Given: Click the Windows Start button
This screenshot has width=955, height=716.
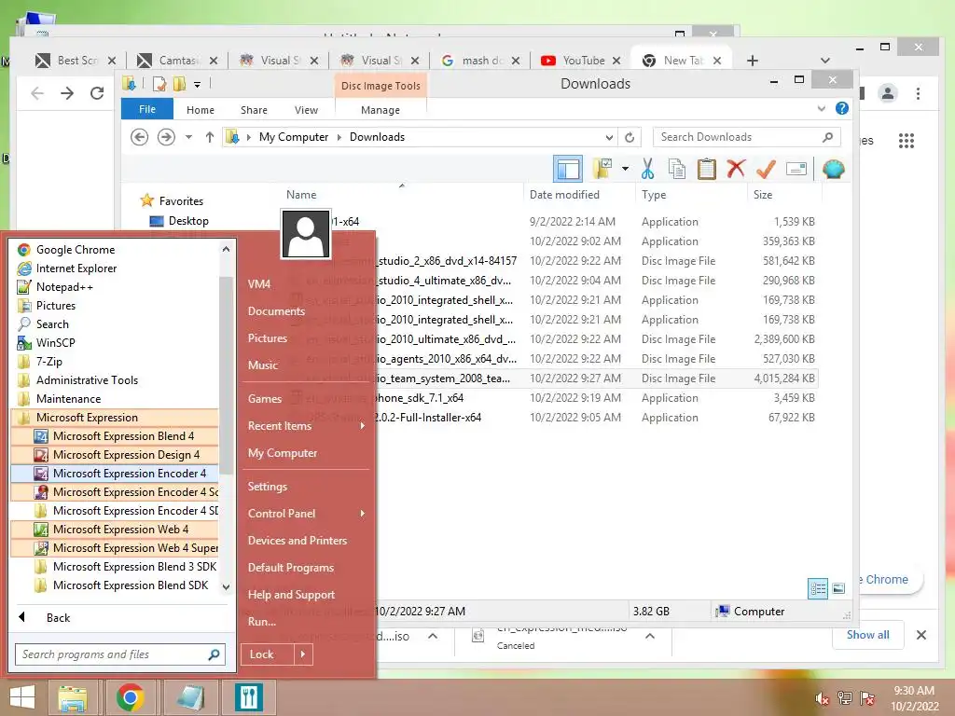Looking at the screenshot, I should (22, 697).
